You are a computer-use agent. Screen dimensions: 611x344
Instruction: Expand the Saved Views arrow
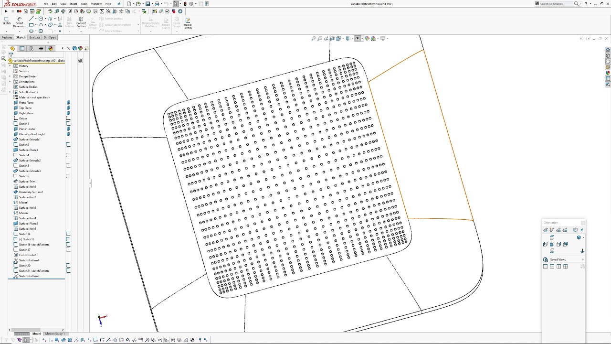pos(583,259)
